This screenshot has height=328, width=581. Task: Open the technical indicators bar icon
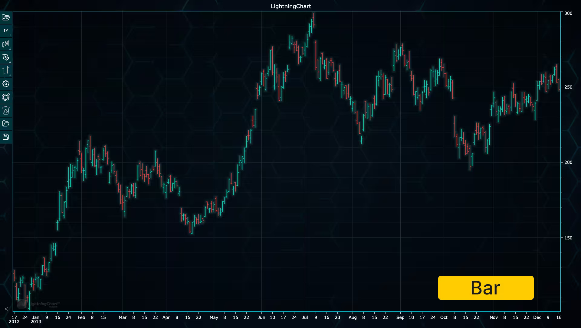tap(6, 71)
